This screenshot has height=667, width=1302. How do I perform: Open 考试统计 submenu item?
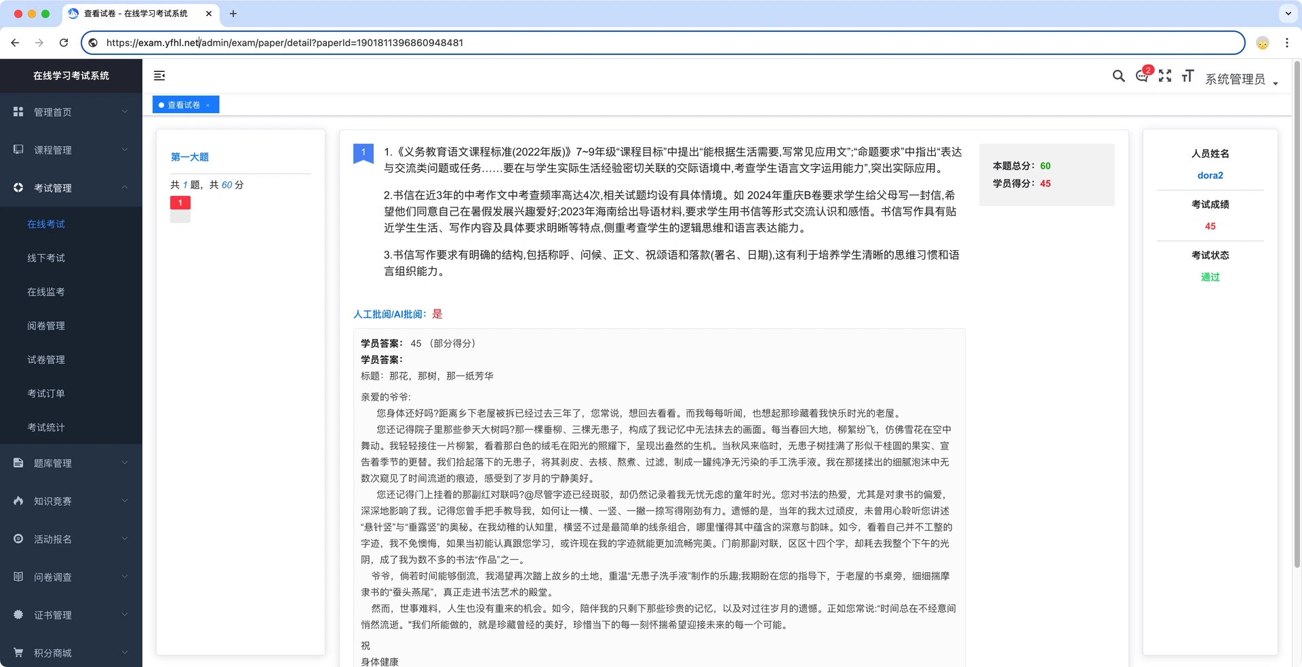pyautogui.click(x=71, y=428)
